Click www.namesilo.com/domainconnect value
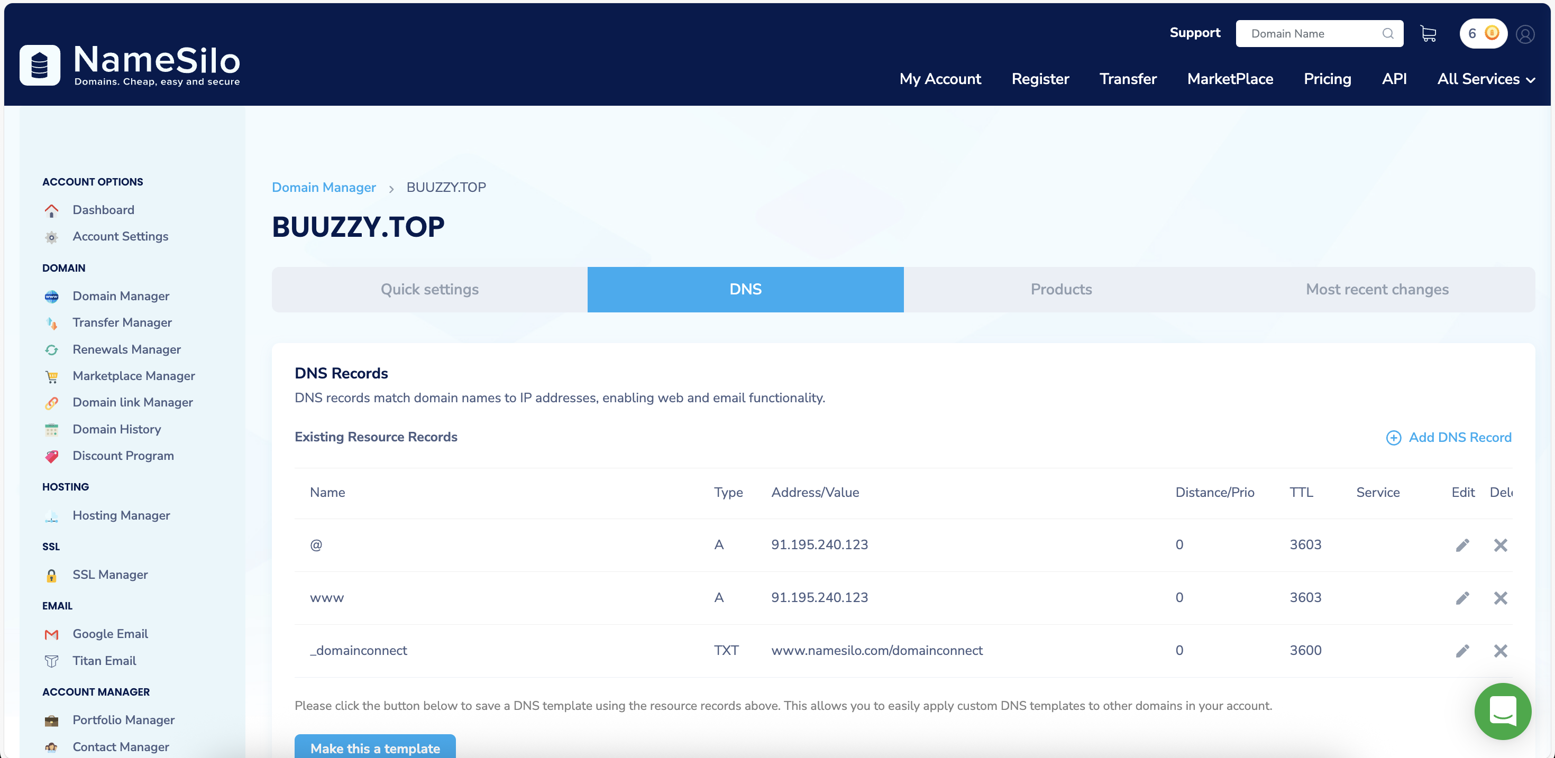 click(x=876, y=651)
